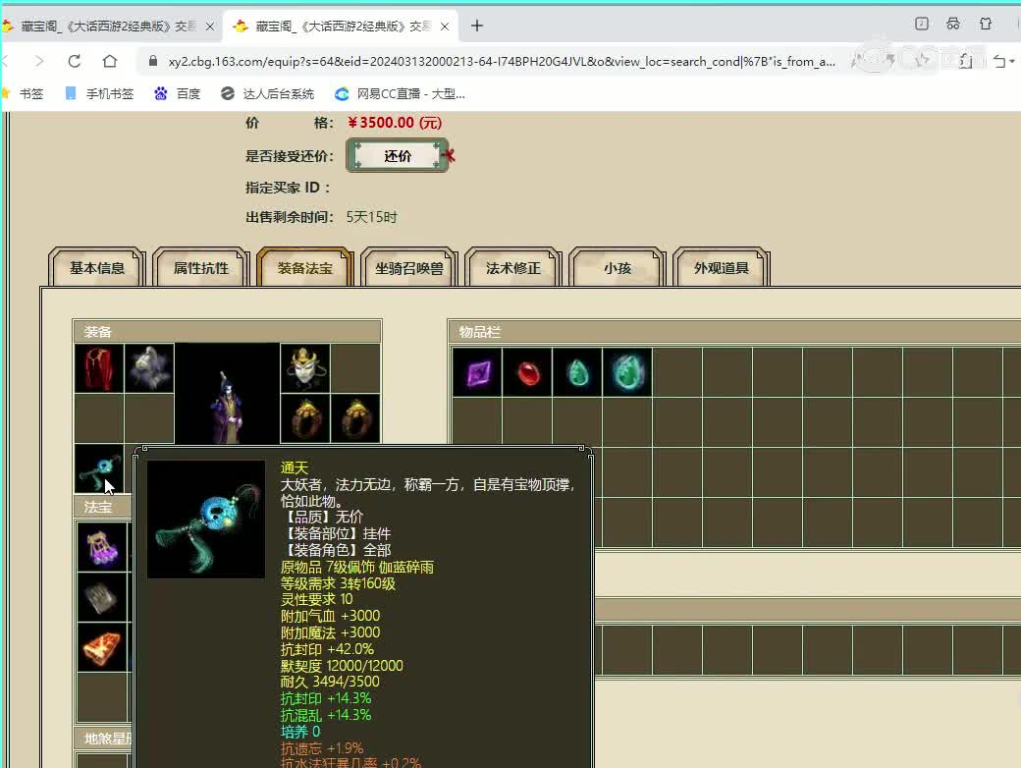Click the 默契度 12000/12000 line
This screenshot has height=768, width=1021.
342,665
